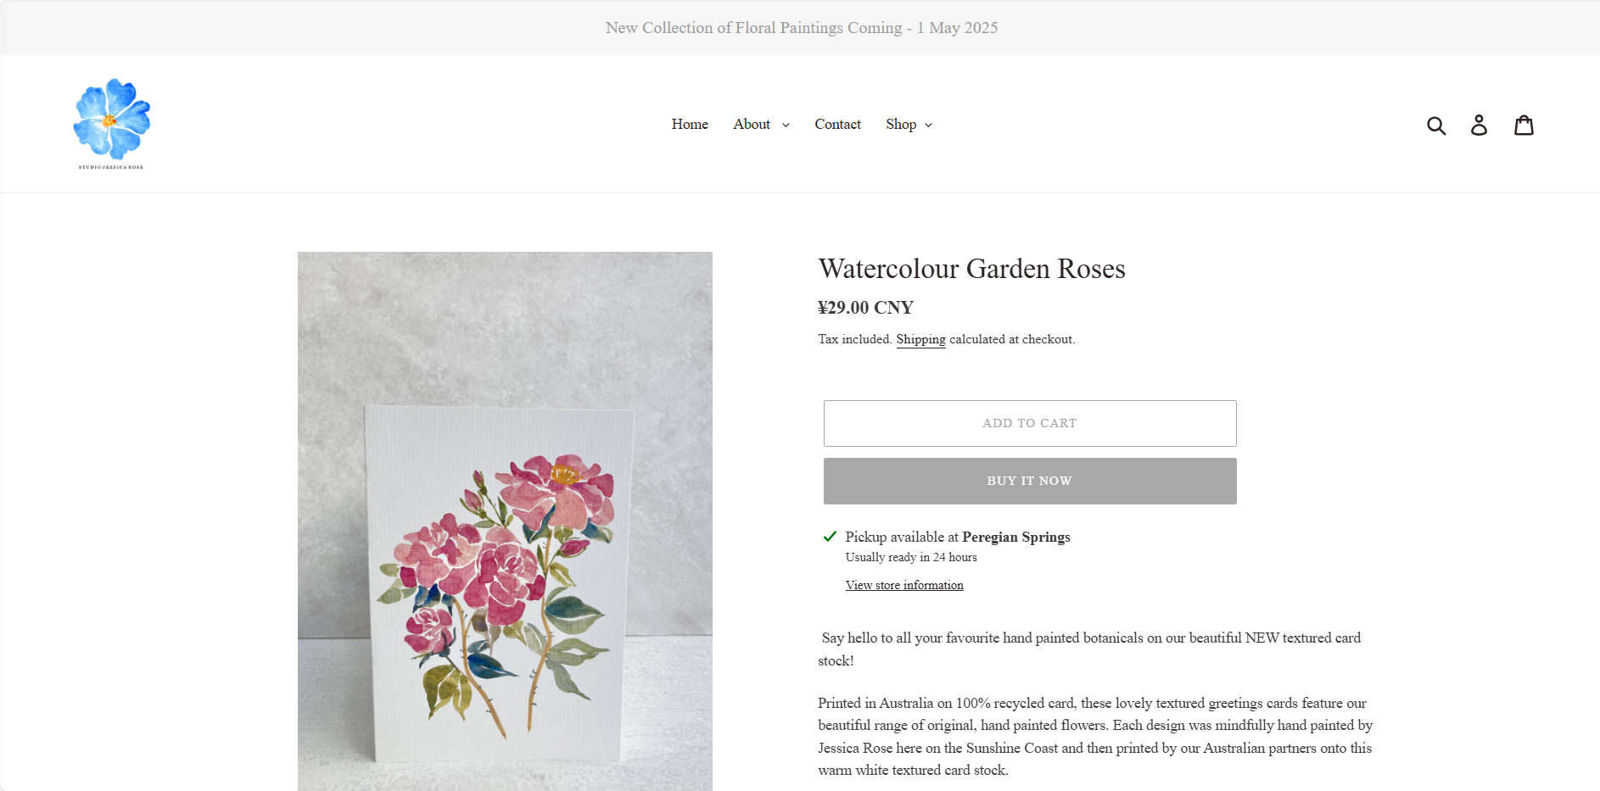This screenshot has width=1600, height=791.
Task: Expand the Shop dropdown chevron
Action: (928, 125)
